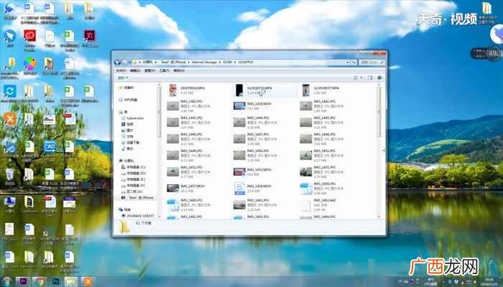Screen dimensions: 503x287
Task: Open the 工具(T) menu
Action: point(165,70)
